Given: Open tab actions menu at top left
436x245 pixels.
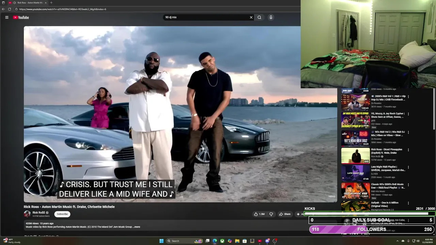Looking at the screenshot, I should click(x=3, y=3).
